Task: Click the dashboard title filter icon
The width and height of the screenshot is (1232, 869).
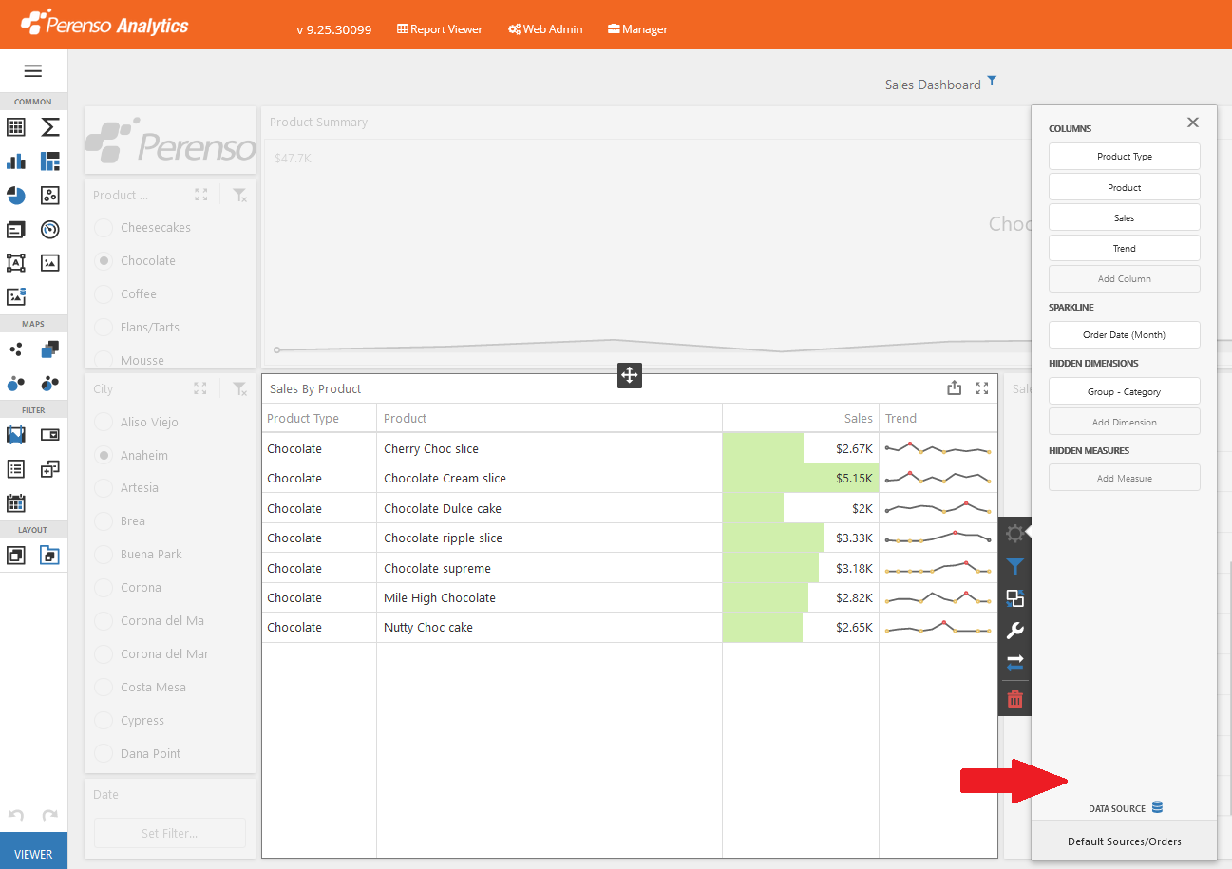Action: [x=992, y=81]
